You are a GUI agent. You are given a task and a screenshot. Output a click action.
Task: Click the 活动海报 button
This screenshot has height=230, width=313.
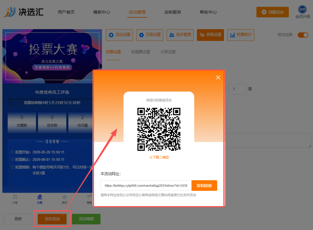[86, 219]
